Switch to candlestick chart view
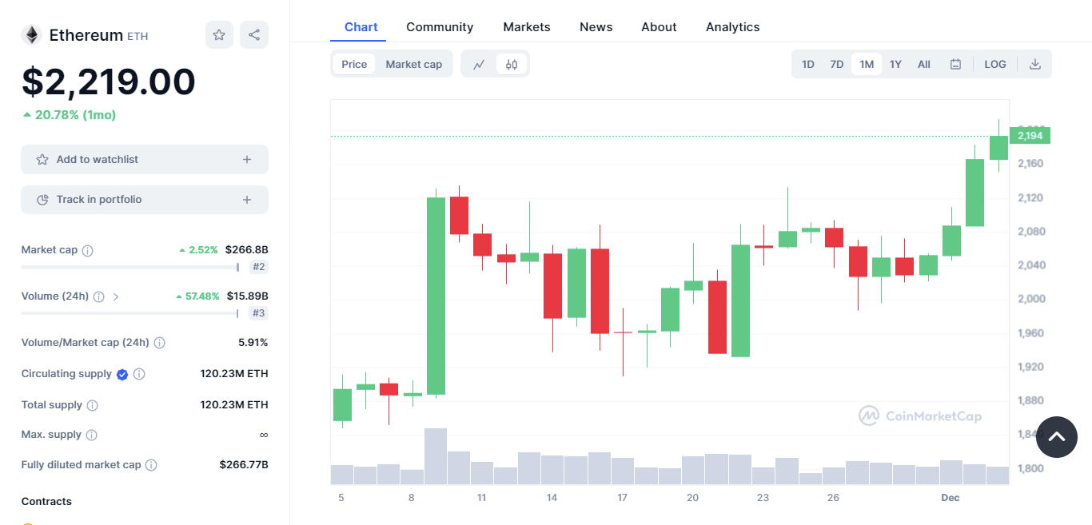The width and height of the screenshot is (1092, 525). coord(512,64)
